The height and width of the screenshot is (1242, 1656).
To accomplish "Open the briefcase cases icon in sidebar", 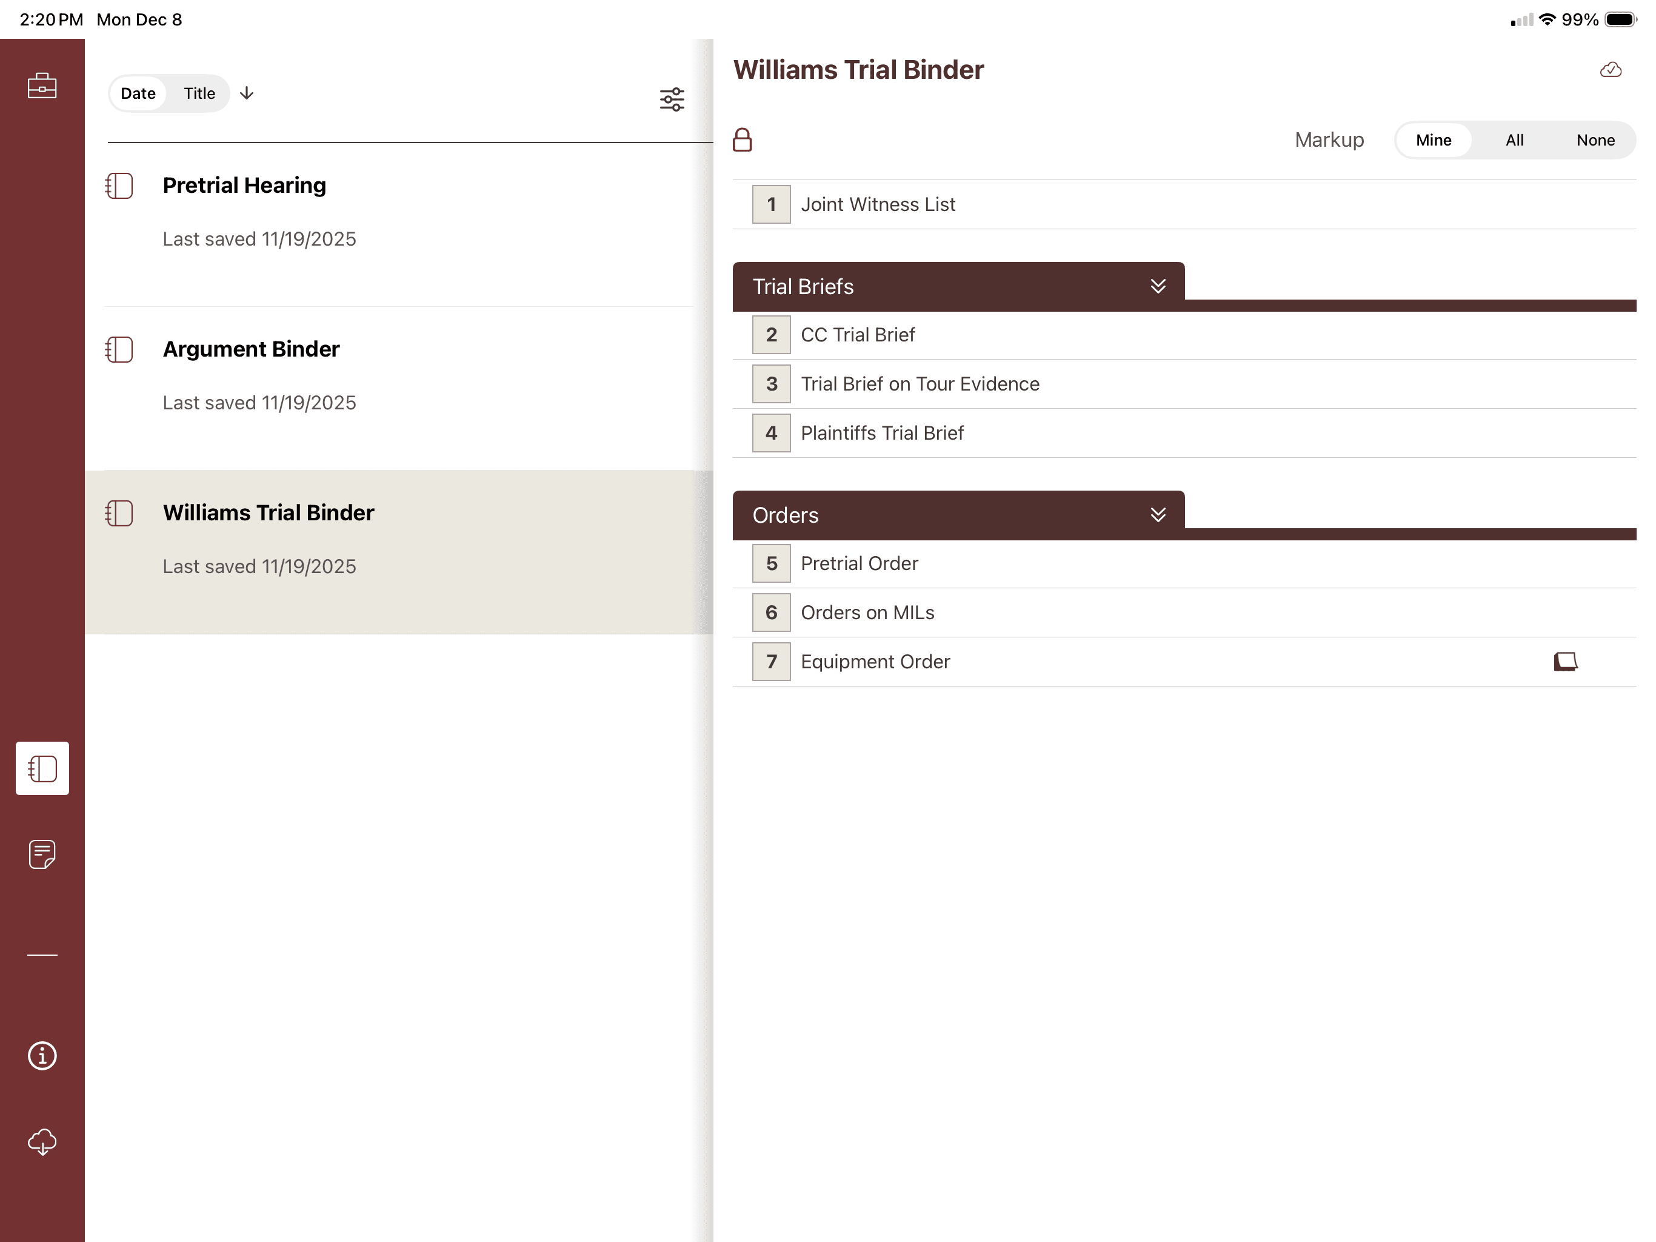I will pos(42,86).
